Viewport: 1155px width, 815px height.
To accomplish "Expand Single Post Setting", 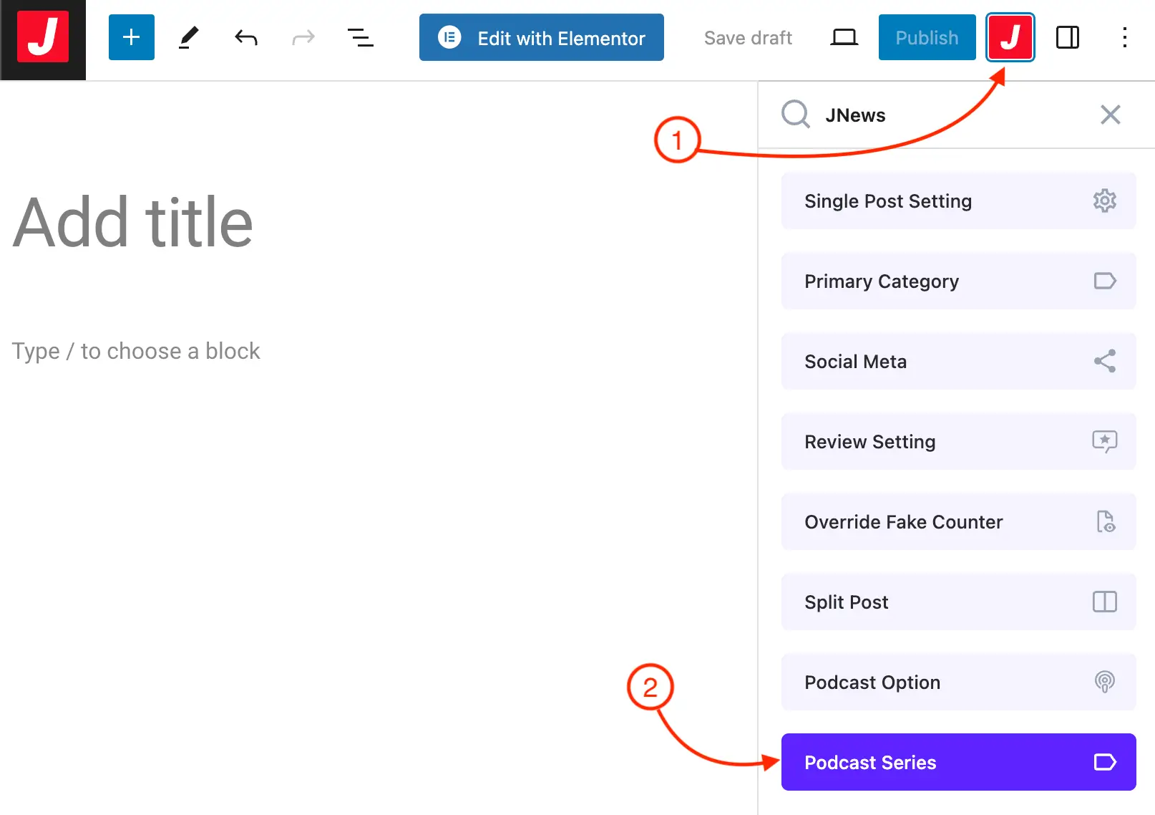I will pyautogui.click(x=958, y=201).
